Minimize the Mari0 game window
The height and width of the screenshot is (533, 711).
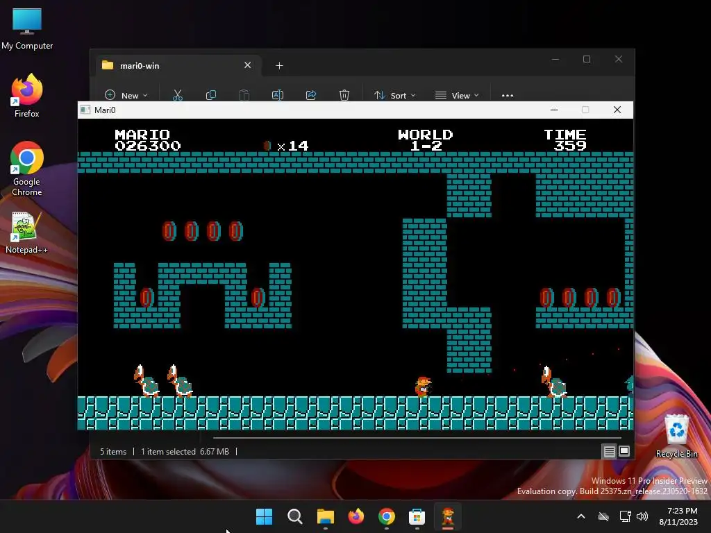(x=553, y=110)
